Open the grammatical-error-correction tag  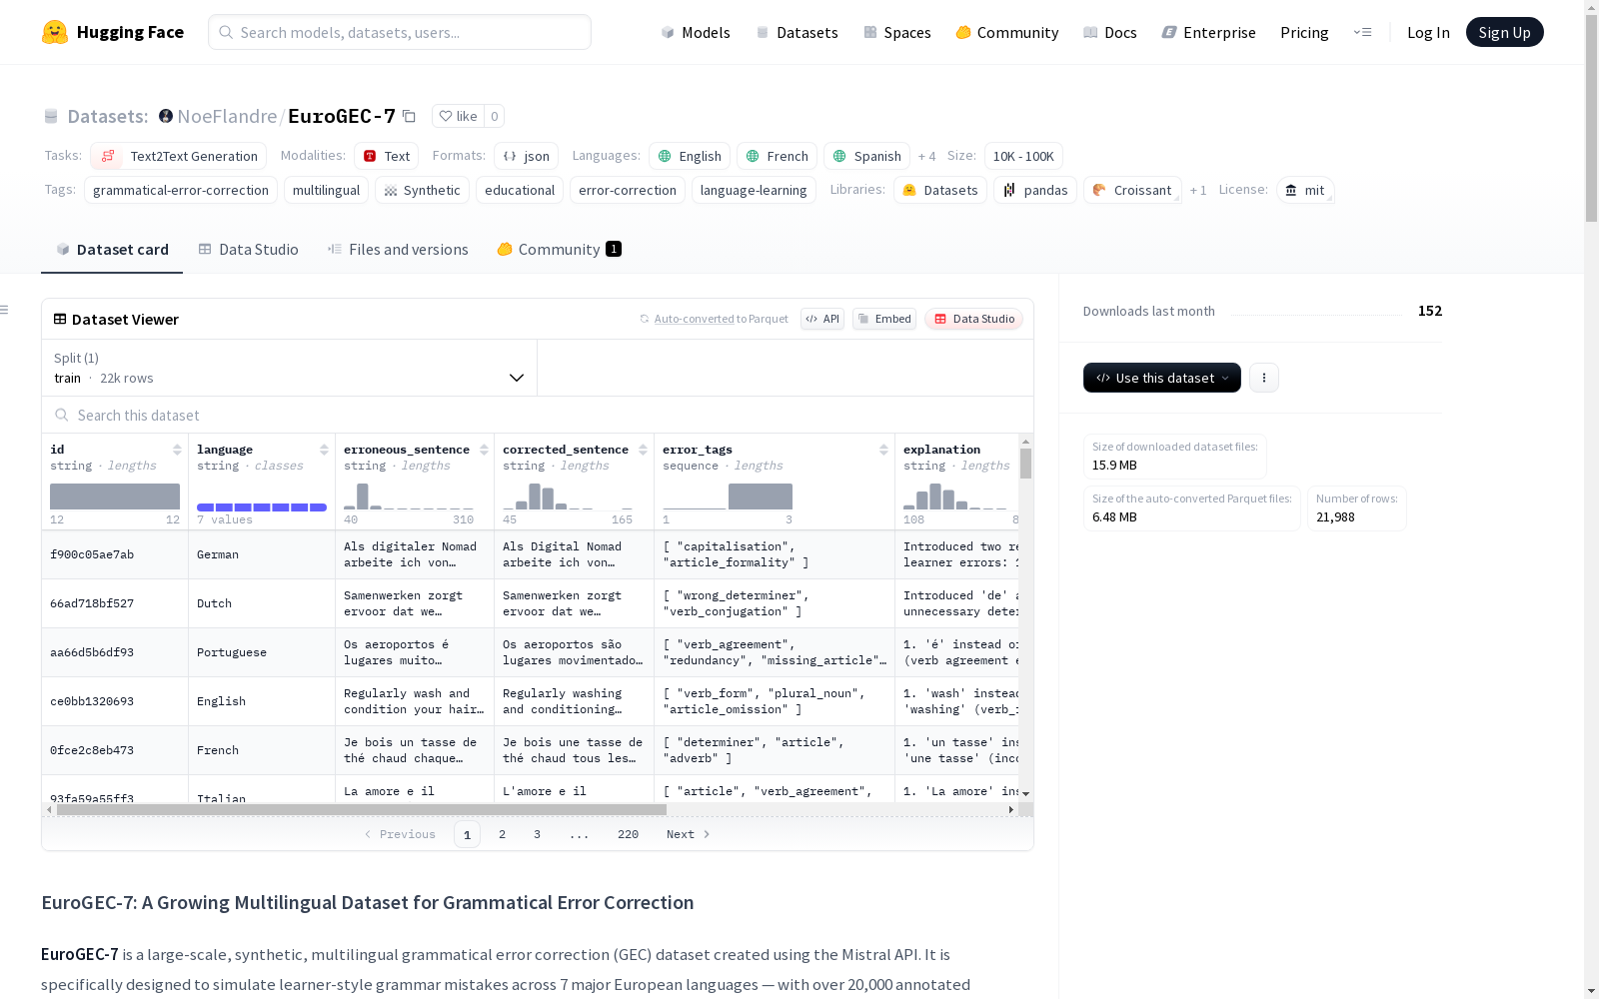[181, 190]
